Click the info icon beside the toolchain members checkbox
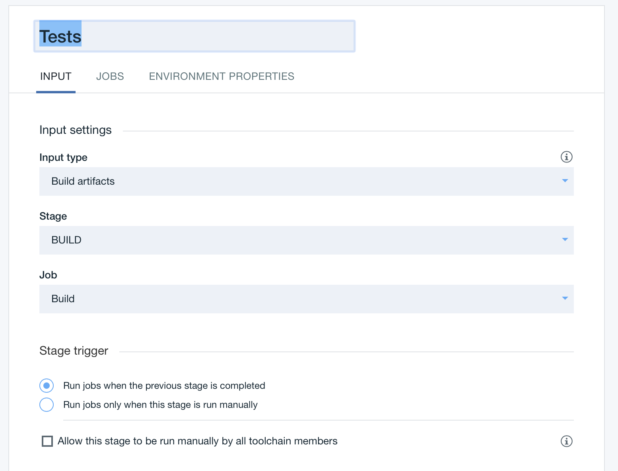Screen dimensions: 618x471 point(566,441)
